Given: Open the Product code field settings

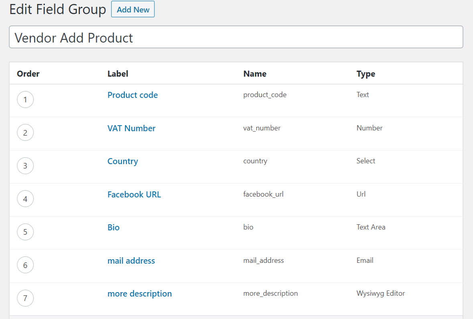Looking at the screenshot, I should (132, 95).
